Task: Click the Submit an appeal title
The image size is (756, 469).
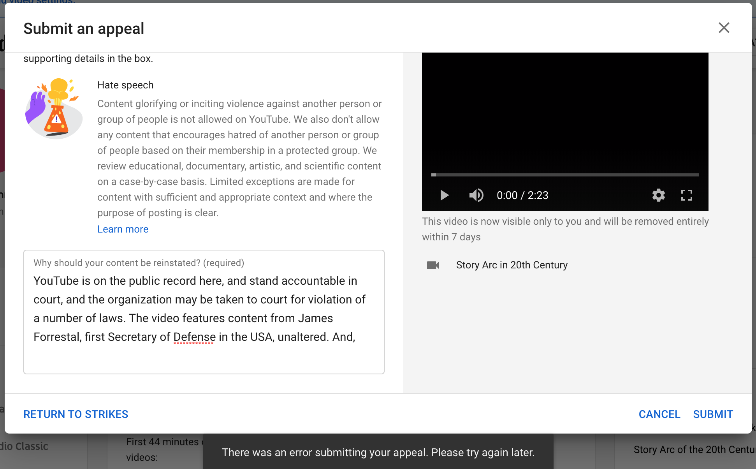Action: [84, 28]
